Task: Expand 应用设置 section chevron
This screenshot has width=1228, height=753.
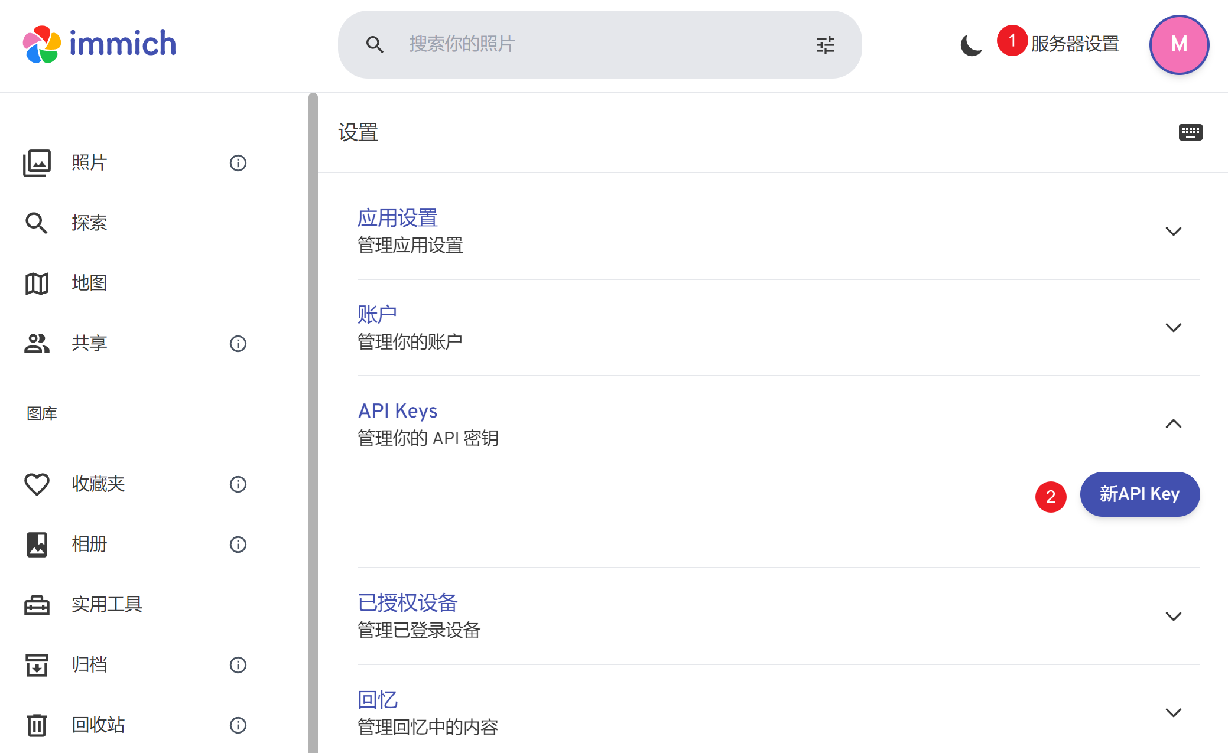Action: [1174, 231]
